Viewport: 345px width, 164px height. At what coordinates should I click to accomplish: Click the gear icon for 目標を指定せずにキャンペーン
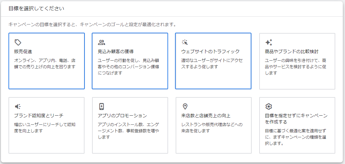269,107
